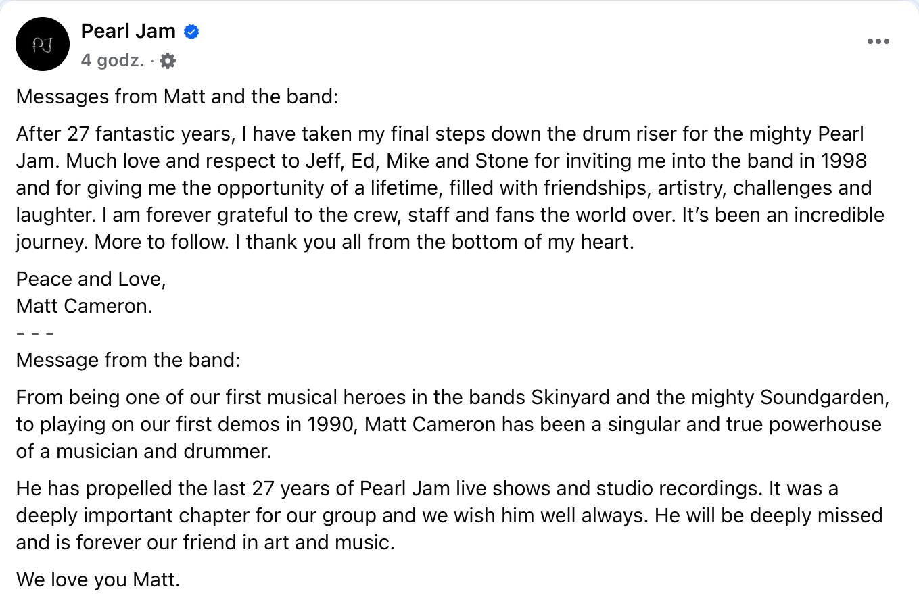This screenshot has height=608, width=919.
Task: Open the Pearl Jam page name link
Action: point(128,31)
